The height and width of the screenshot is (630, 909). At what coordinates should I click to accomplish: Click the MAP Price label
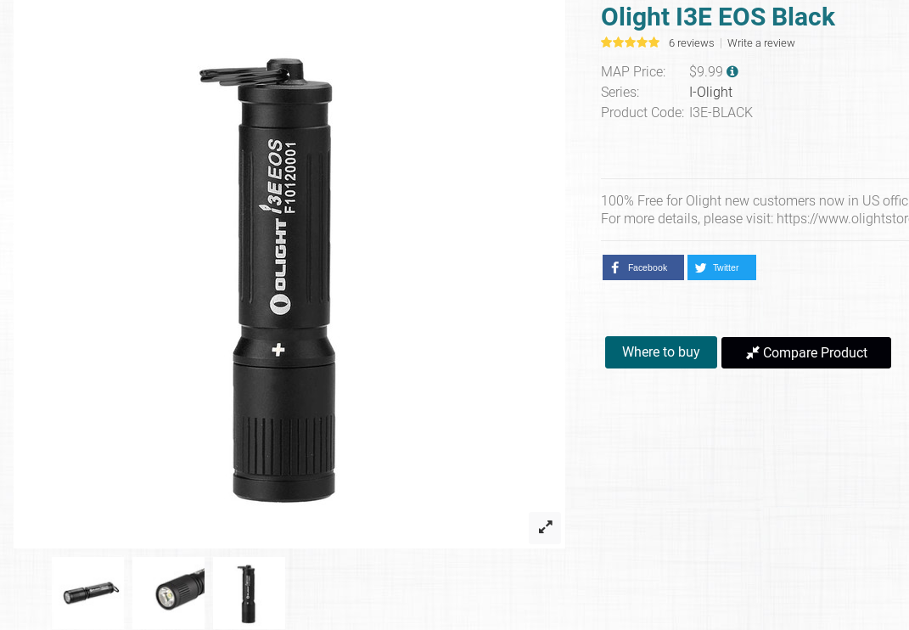[x=633, y=71]
